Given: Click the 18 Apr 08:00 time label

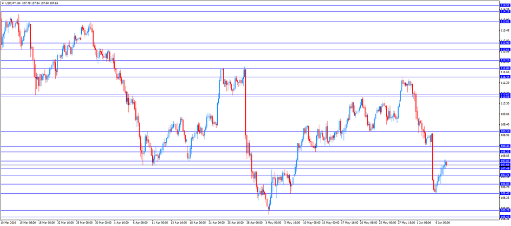Looking at the screenshot, I should coord(198,222).
